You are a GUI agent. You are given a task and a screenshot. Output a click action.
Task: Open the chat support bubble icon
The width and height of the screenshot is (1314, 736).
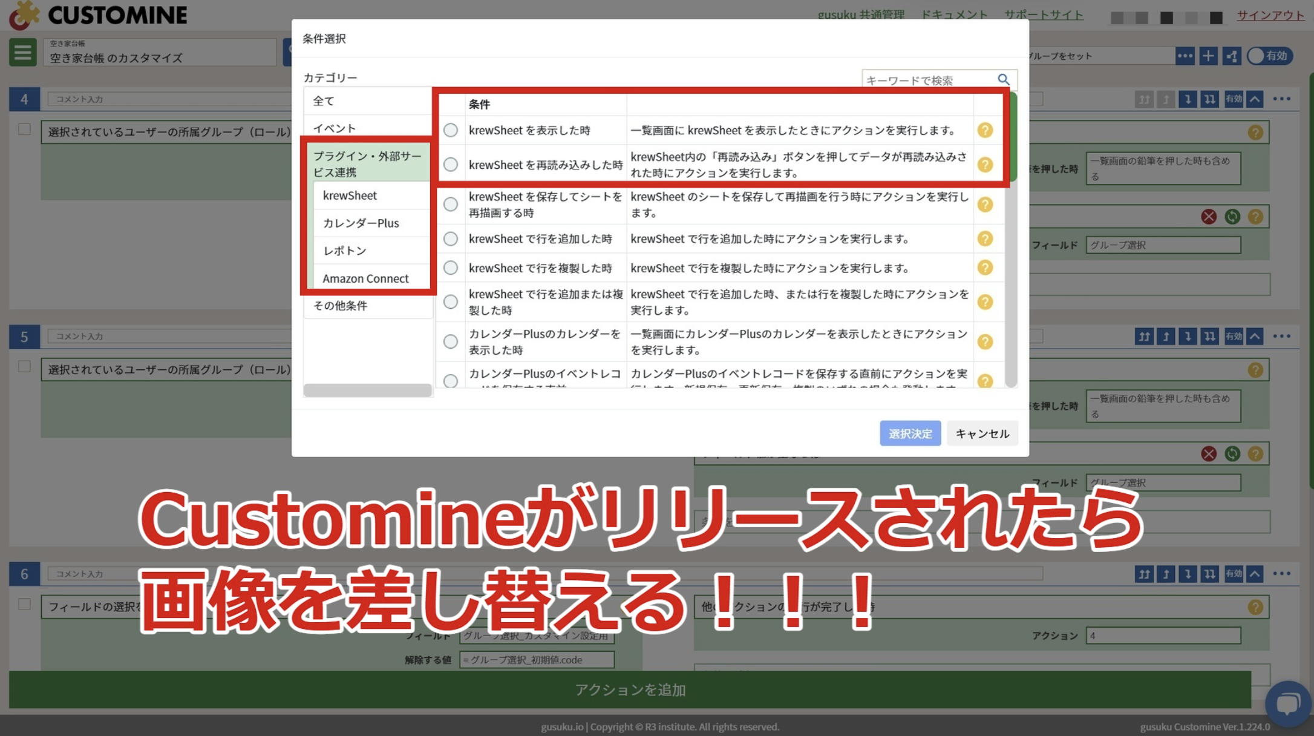point(1287,703)
